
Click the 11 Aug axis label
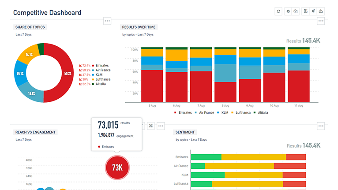[x=299, y=105]
